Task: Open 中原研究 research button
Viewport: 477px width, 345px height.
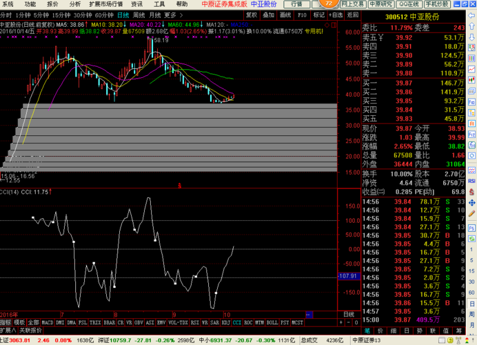Action: [381, 4]
